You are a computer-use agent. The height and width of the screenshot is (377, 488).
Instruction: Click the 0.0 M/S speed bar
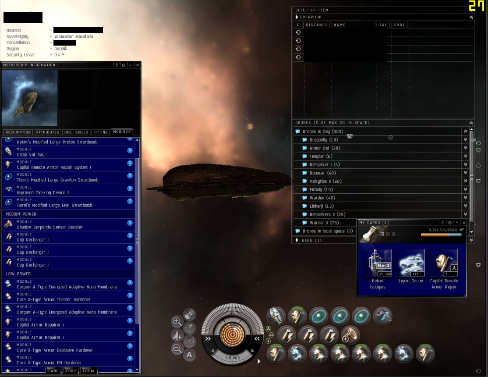click(233, 358)
